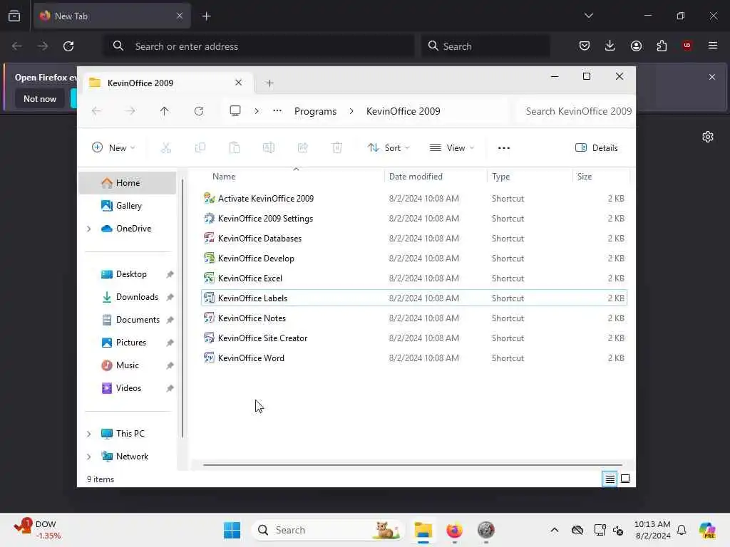Click the Windows Start button
730x547 pixels.
(232, 530)
